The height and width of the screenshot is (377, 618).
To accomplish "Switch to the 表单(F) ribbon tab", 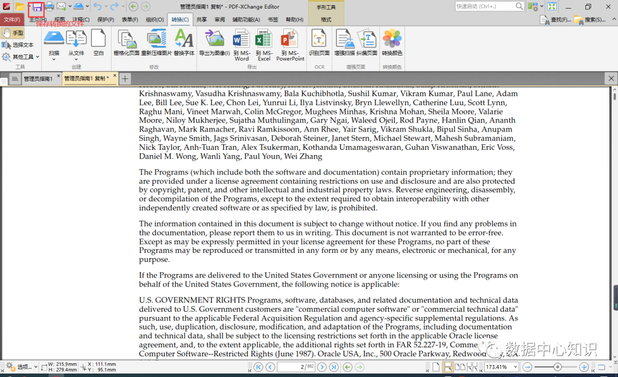I will coord(130,19).
